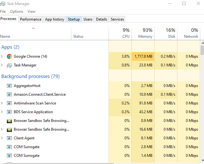
Task: Sort processes by the Name column header
Action: [36, 33]
